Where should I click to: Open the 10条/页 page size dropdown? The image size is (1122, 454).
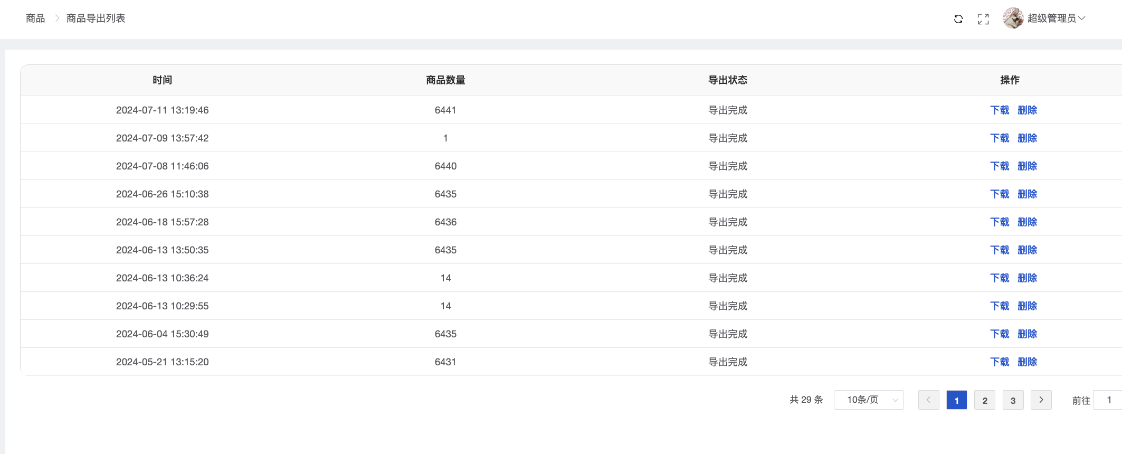point(869,400)
